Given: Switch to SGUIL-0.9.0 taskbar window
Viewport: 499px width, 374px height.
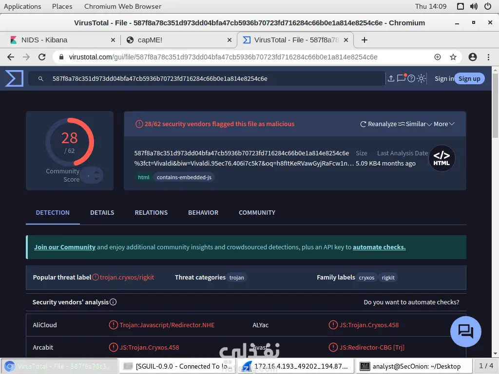Looking at the screenshot, I should coord(177,366).
